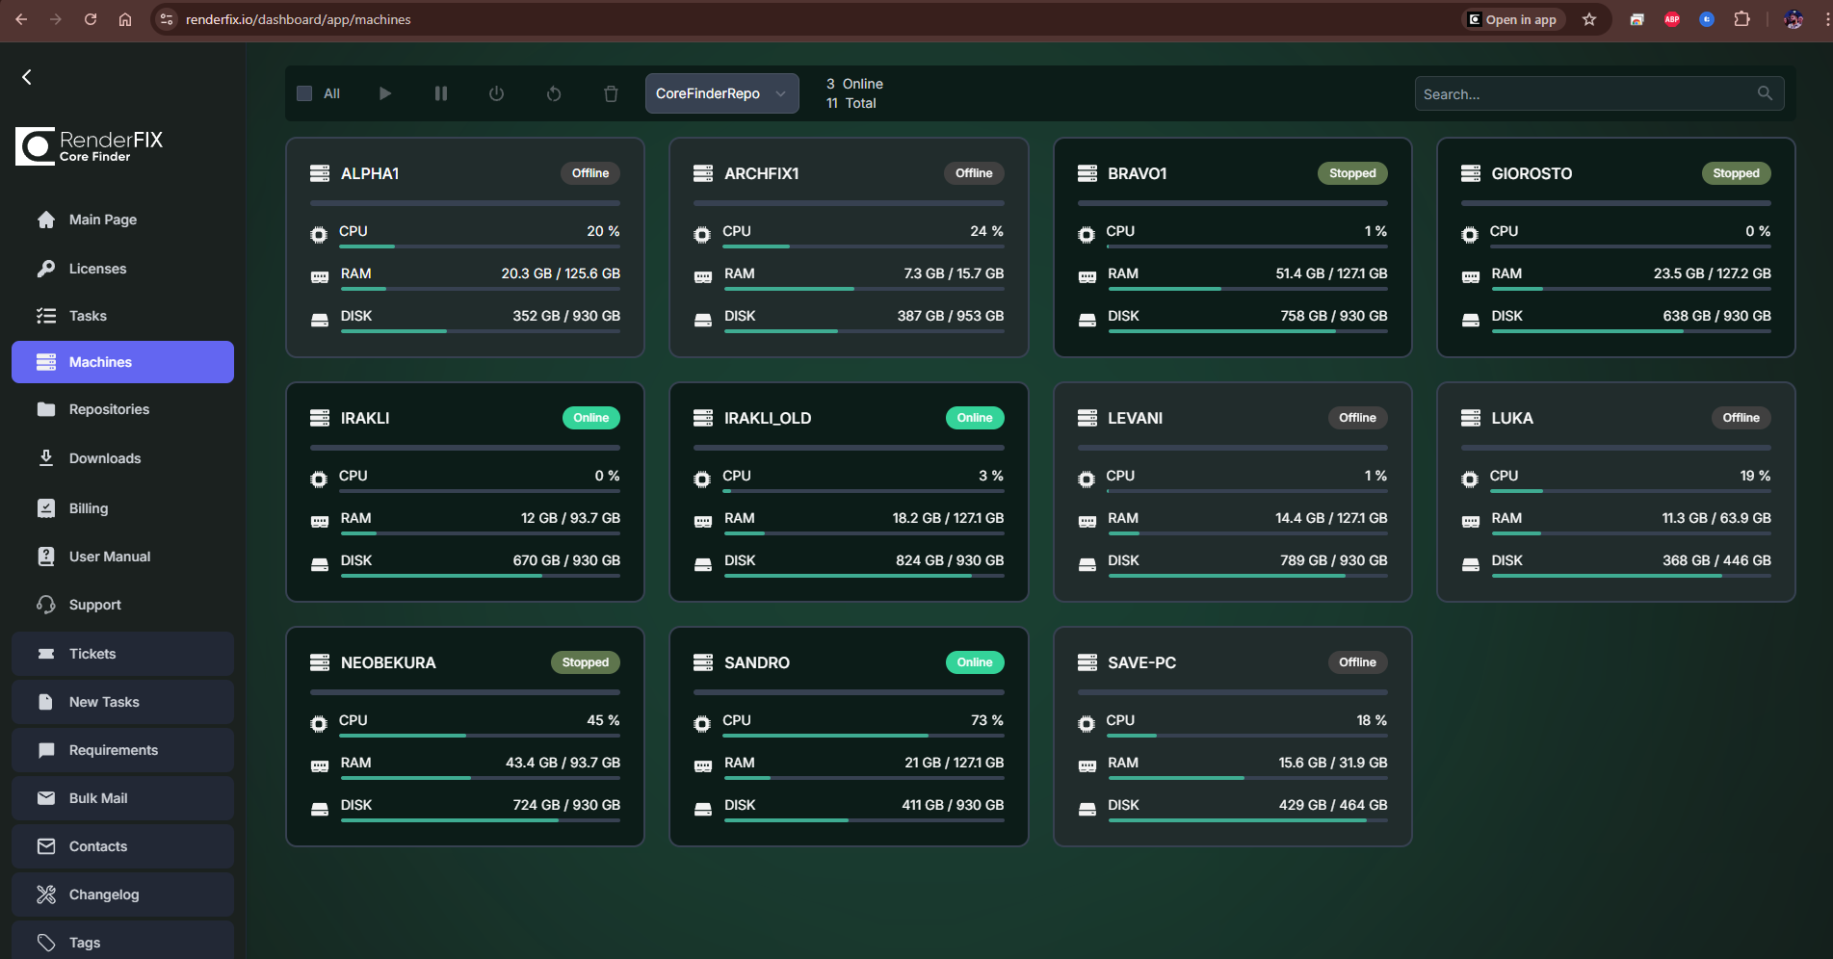
Task: Click the play icon to start selected machines
Action: click(x=385, y=93)
